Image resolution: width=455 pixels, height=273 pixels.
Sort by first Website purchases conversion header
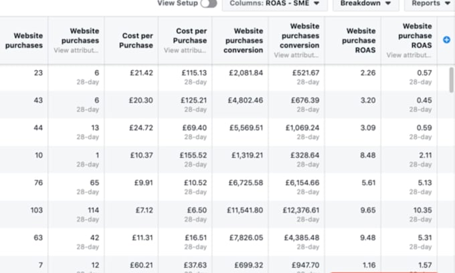(x=243, y=41)
